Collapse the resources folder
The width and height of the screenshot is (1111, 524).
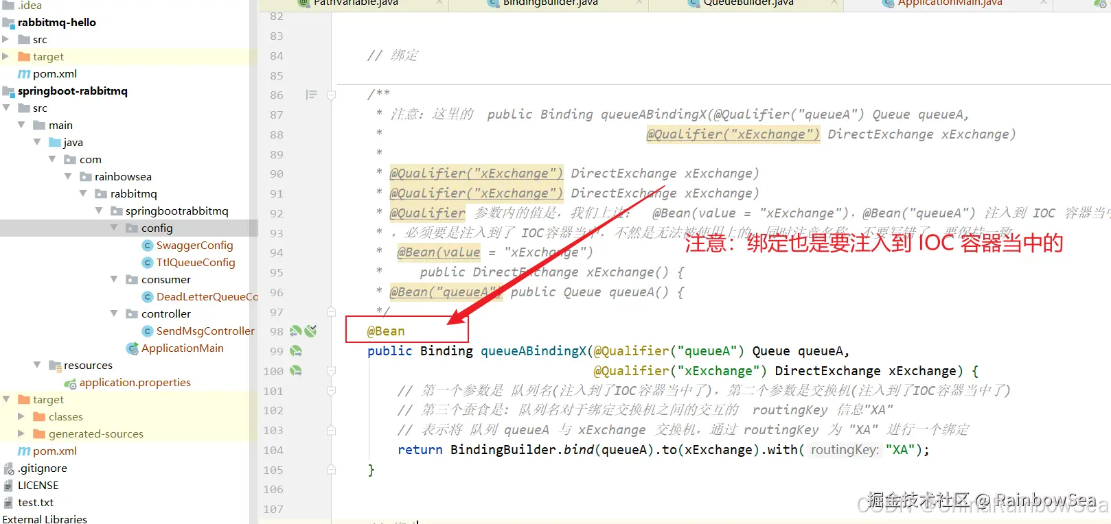click(37, 365)
